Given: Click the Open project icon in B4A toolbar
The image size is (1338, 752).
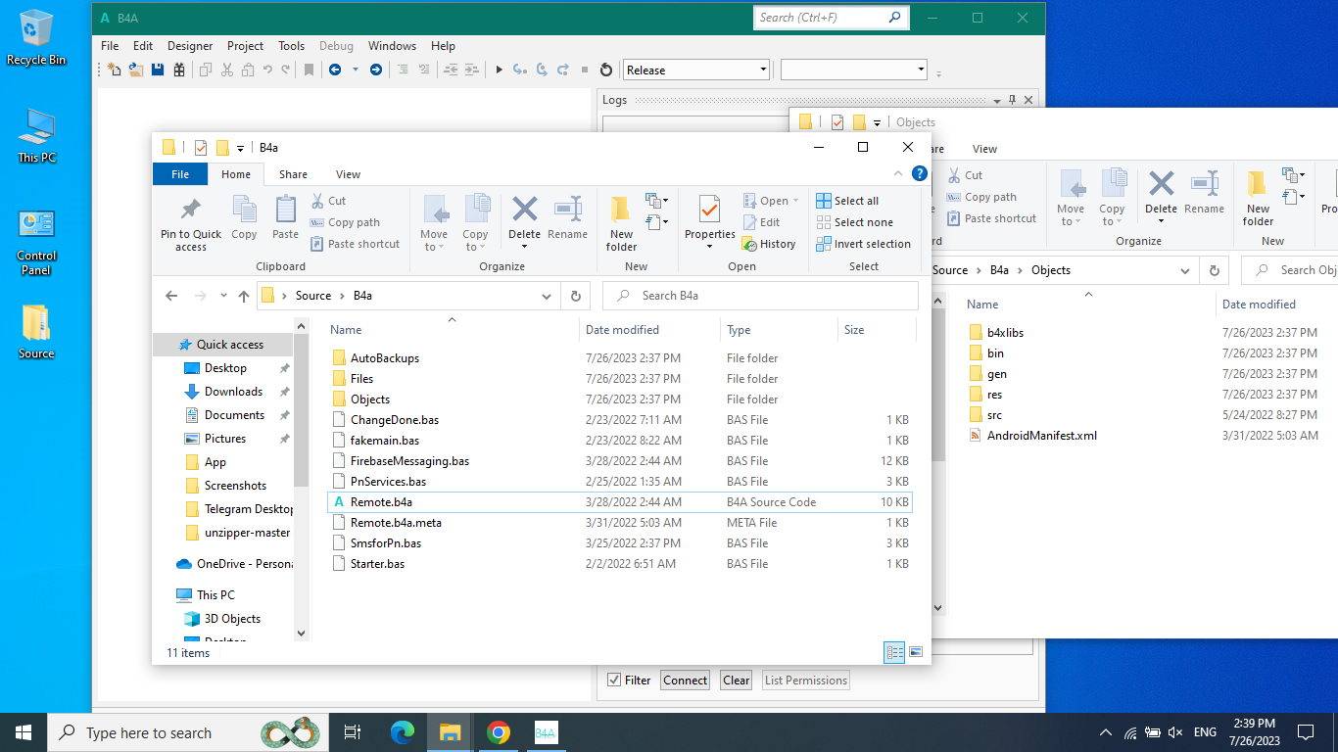Looking at the screenshot, I should [135, 70].
